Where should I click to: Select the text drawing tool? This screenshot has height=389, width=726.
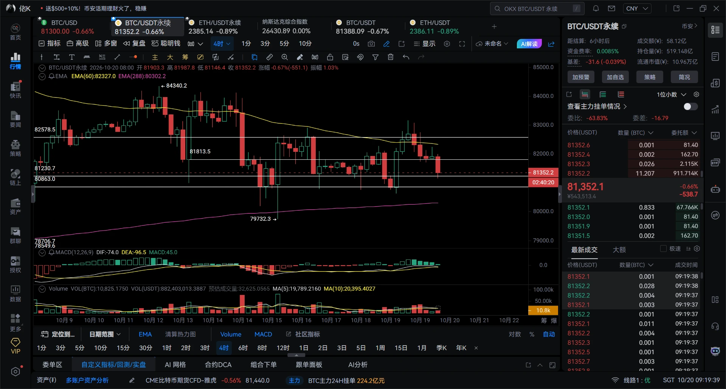(x=71, y=57)
